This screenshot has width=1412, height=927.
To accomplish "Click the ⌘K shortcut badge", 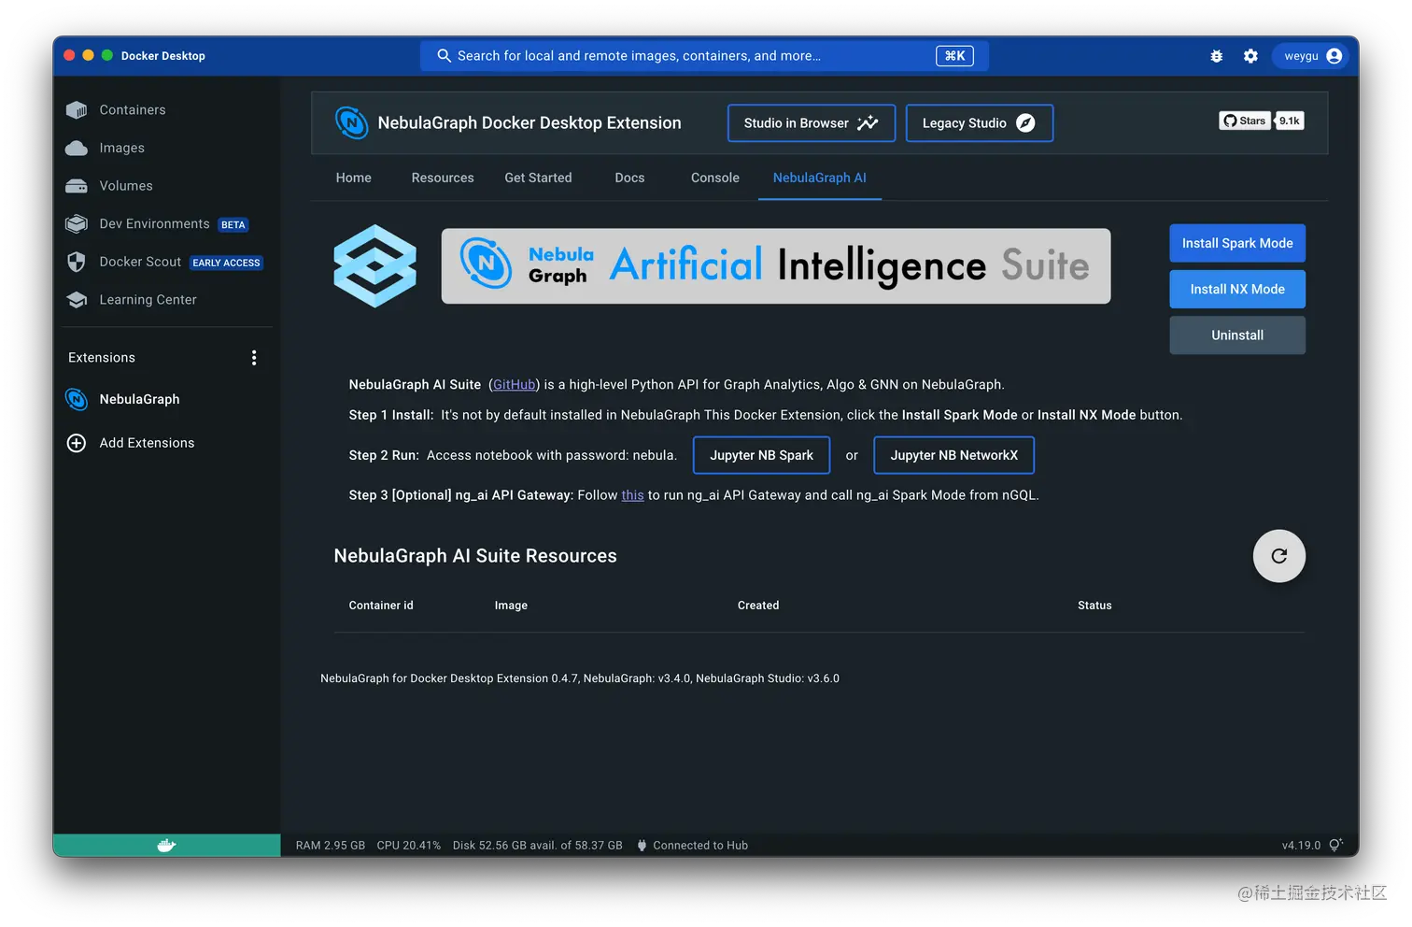I will pos(954,56).
